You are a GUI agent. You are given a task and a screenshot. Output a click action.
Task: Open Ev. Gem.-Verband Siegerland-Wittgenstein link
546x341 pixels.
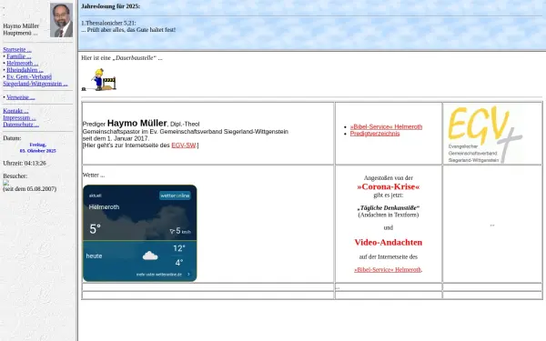[x=35, y=80]
